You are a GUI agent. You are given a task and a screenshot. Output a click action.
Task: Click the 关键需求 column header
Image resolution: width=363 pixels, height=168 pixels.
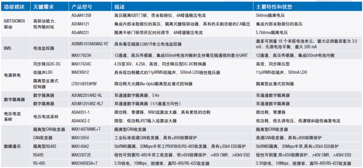click(43, 7)
